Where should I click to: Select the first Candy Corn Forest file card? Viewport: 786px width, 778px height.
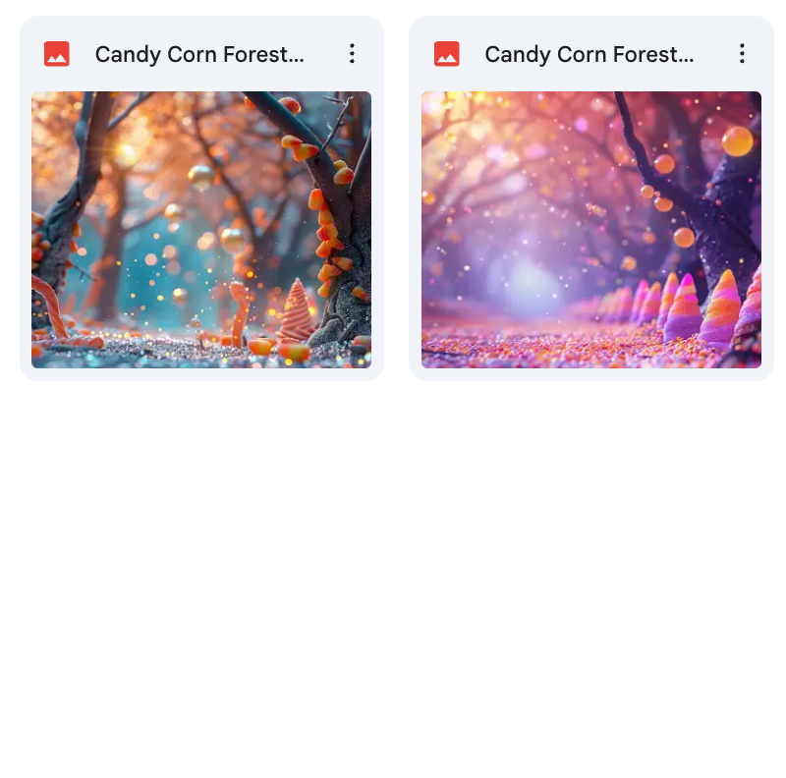pos(201,198)
